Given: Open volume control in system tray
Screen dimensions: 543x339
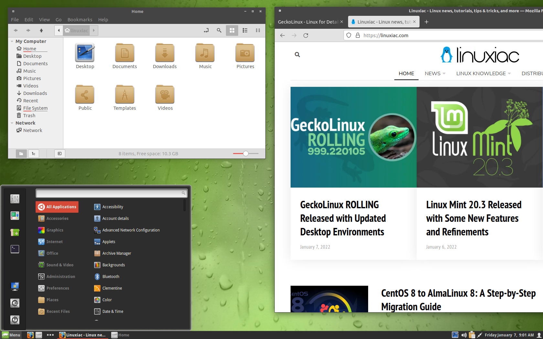Looking at the screenshot, I should pyautogui.click(x=464, y=335).
